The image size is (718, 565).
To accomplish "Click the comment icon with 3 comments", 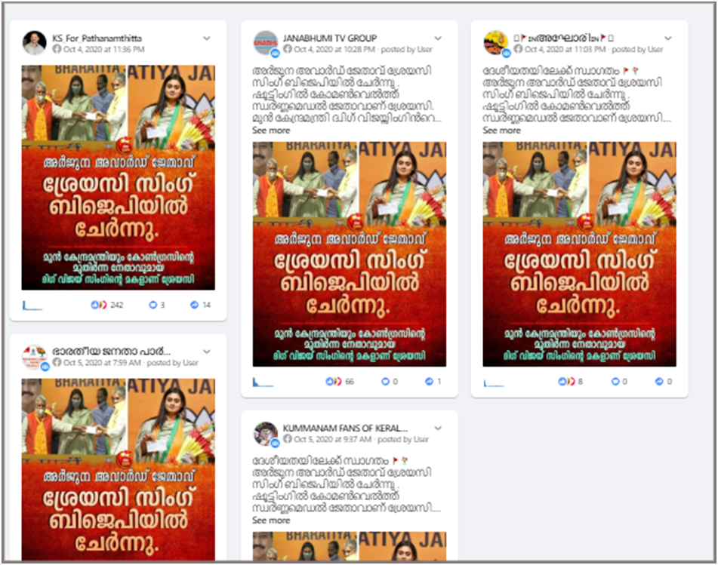I will [153, 305].
